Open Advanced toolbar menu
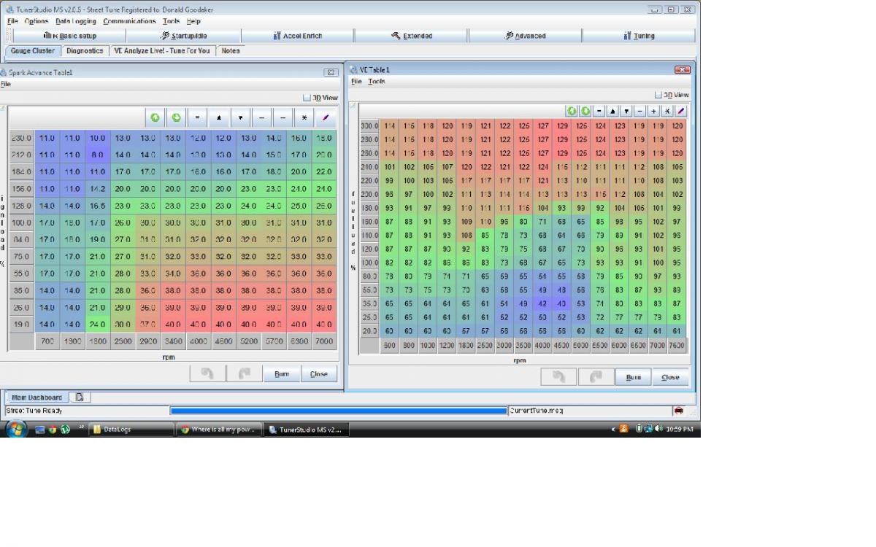 pos(526,36)
